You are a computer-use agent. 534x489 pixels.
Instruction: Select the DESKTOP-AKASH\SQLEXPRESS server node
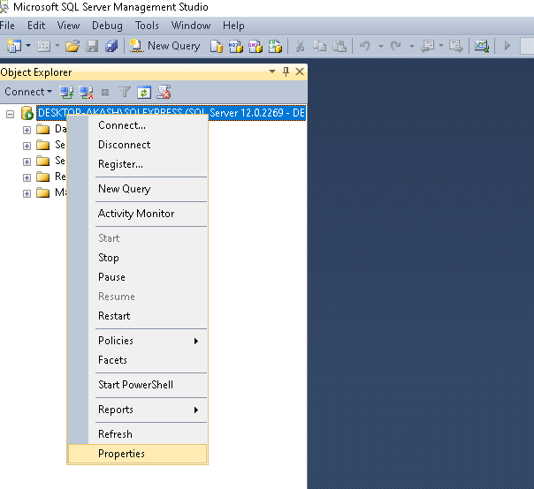coord(172,113)
